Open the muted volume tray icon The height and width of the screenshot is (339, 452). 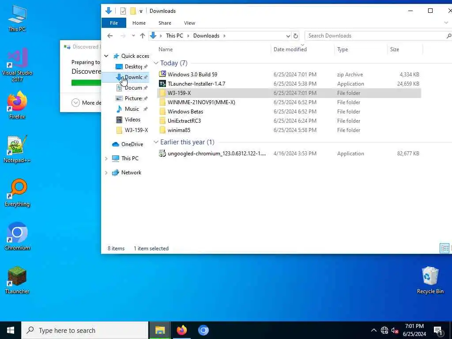coord(395,330)
